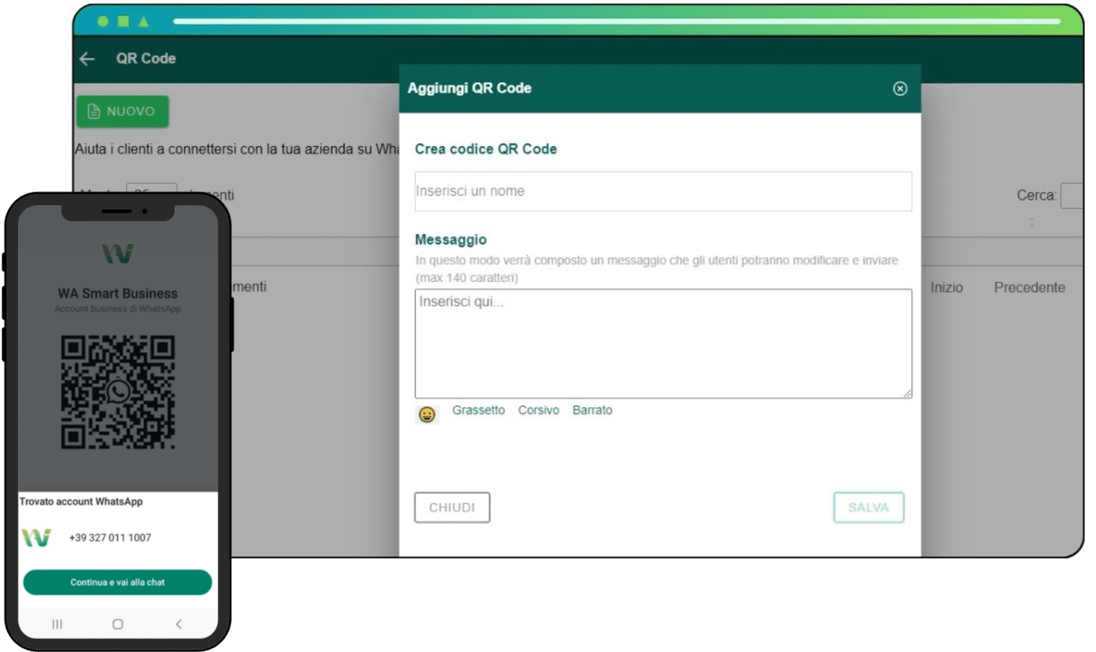Dismiss dialog with CHIUDI button
Screen dimensions: 1096x652
click(x=452, y=507)
